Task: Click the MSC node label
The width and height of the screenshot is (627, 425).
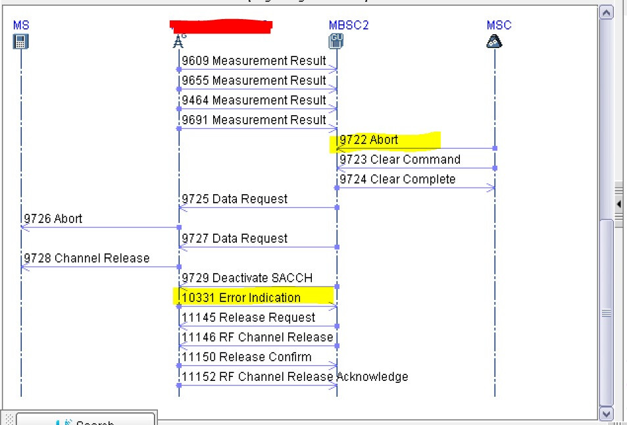Action: (x=499, y=25)
